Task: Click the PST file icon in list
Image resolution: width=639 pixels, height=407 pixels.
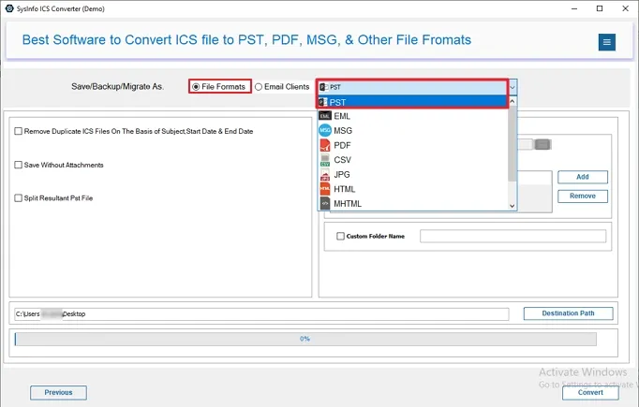Action: click(323, 102)
